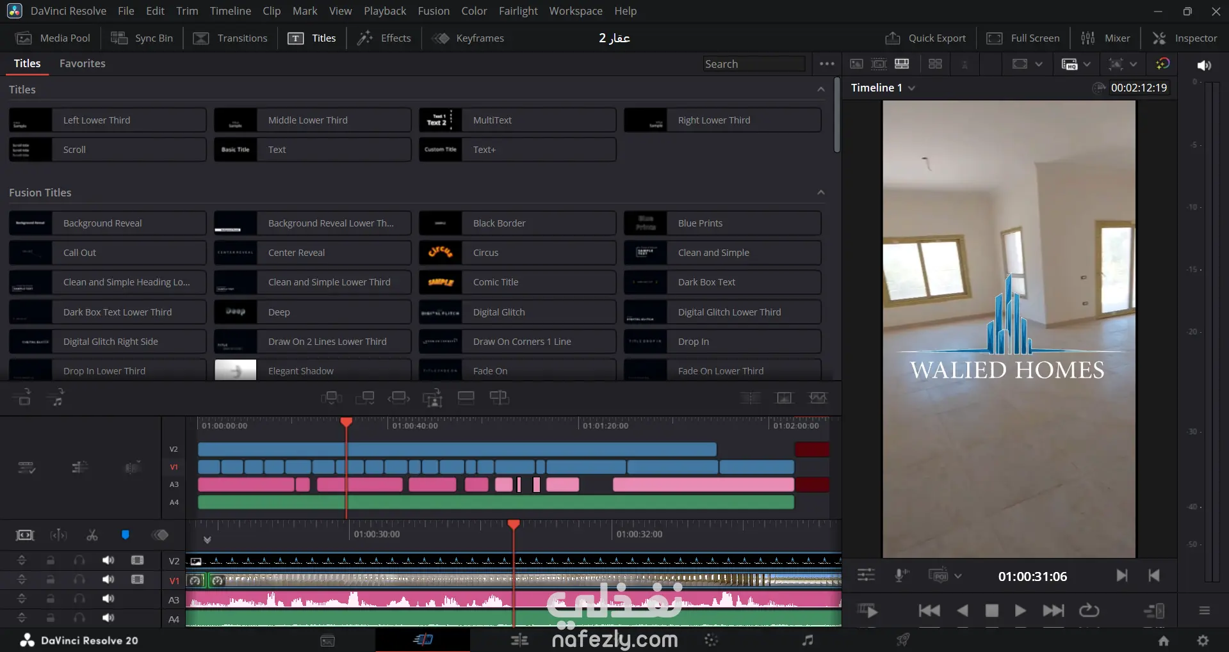Click the Place on Top edit icon

coord(466,398)
